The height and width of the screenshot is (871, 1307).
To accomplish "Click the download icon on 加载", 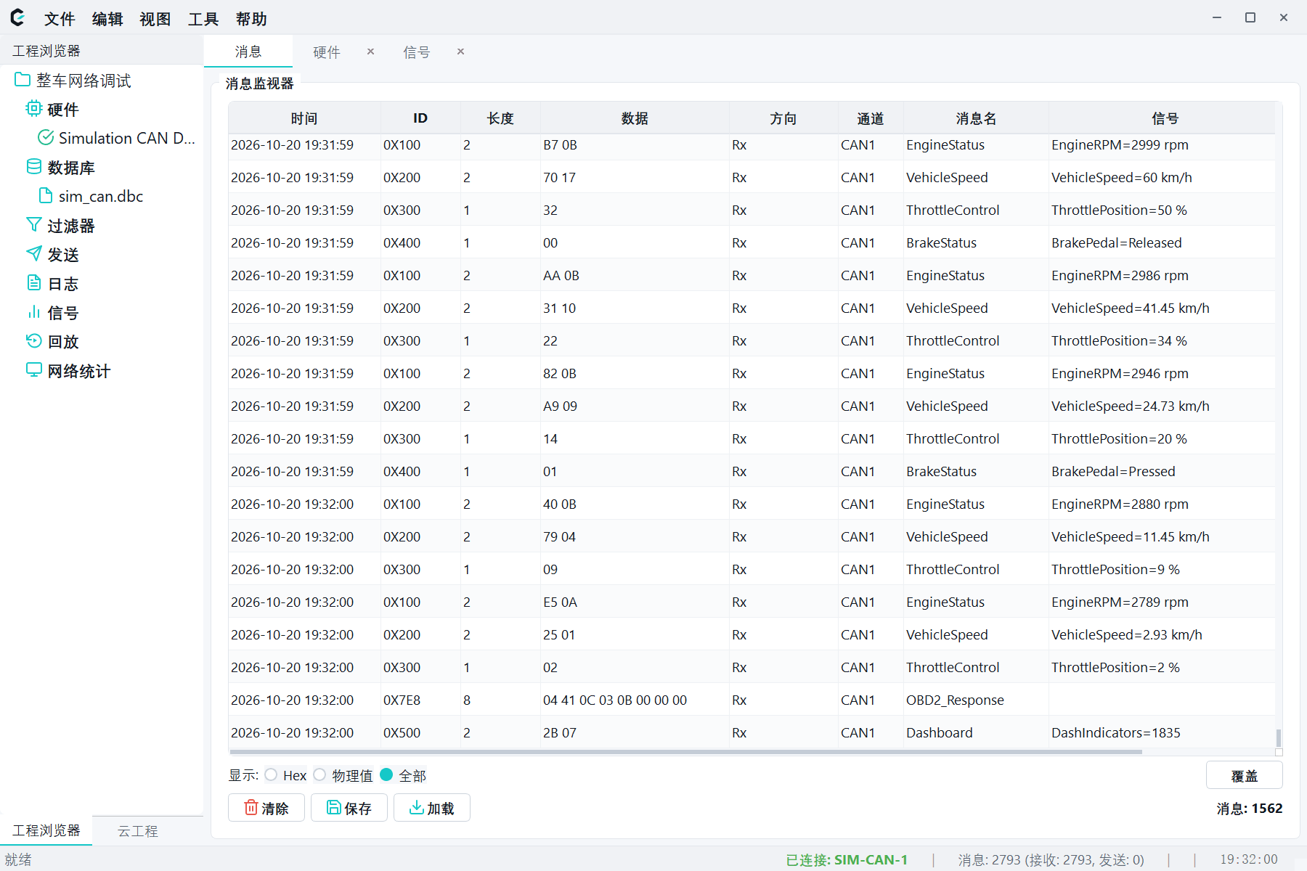I will coord(417,807).
